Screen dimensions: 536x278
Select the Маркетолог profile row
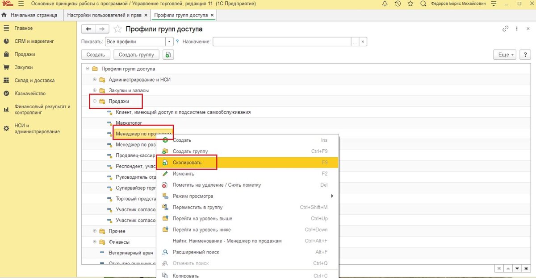[x=130, y=123]
